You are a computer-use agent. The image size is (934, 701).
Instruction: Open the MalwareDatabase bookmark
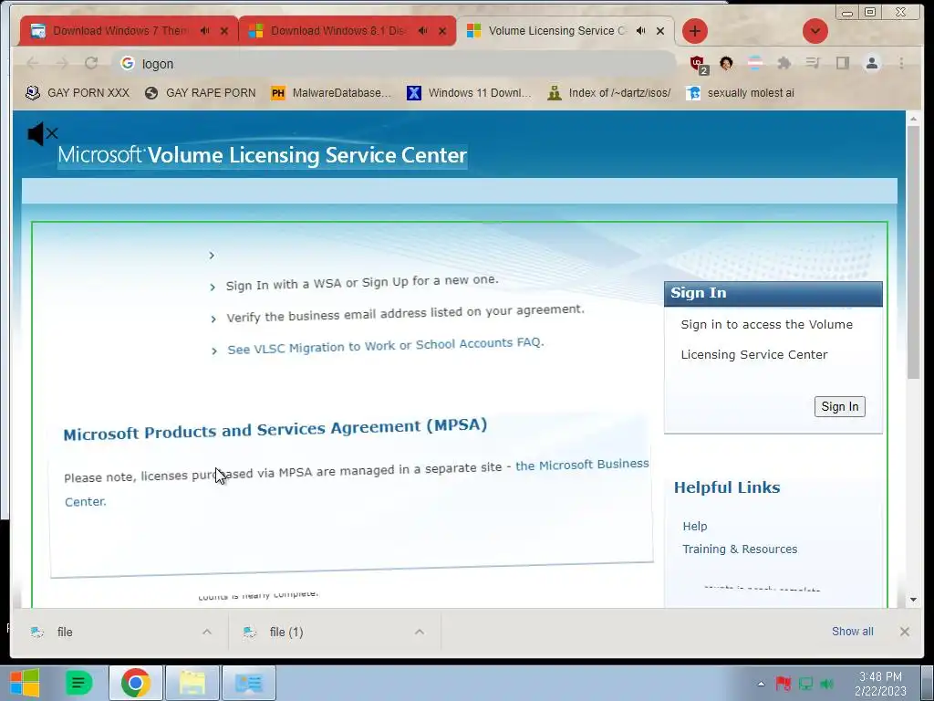tap(331, 93)
